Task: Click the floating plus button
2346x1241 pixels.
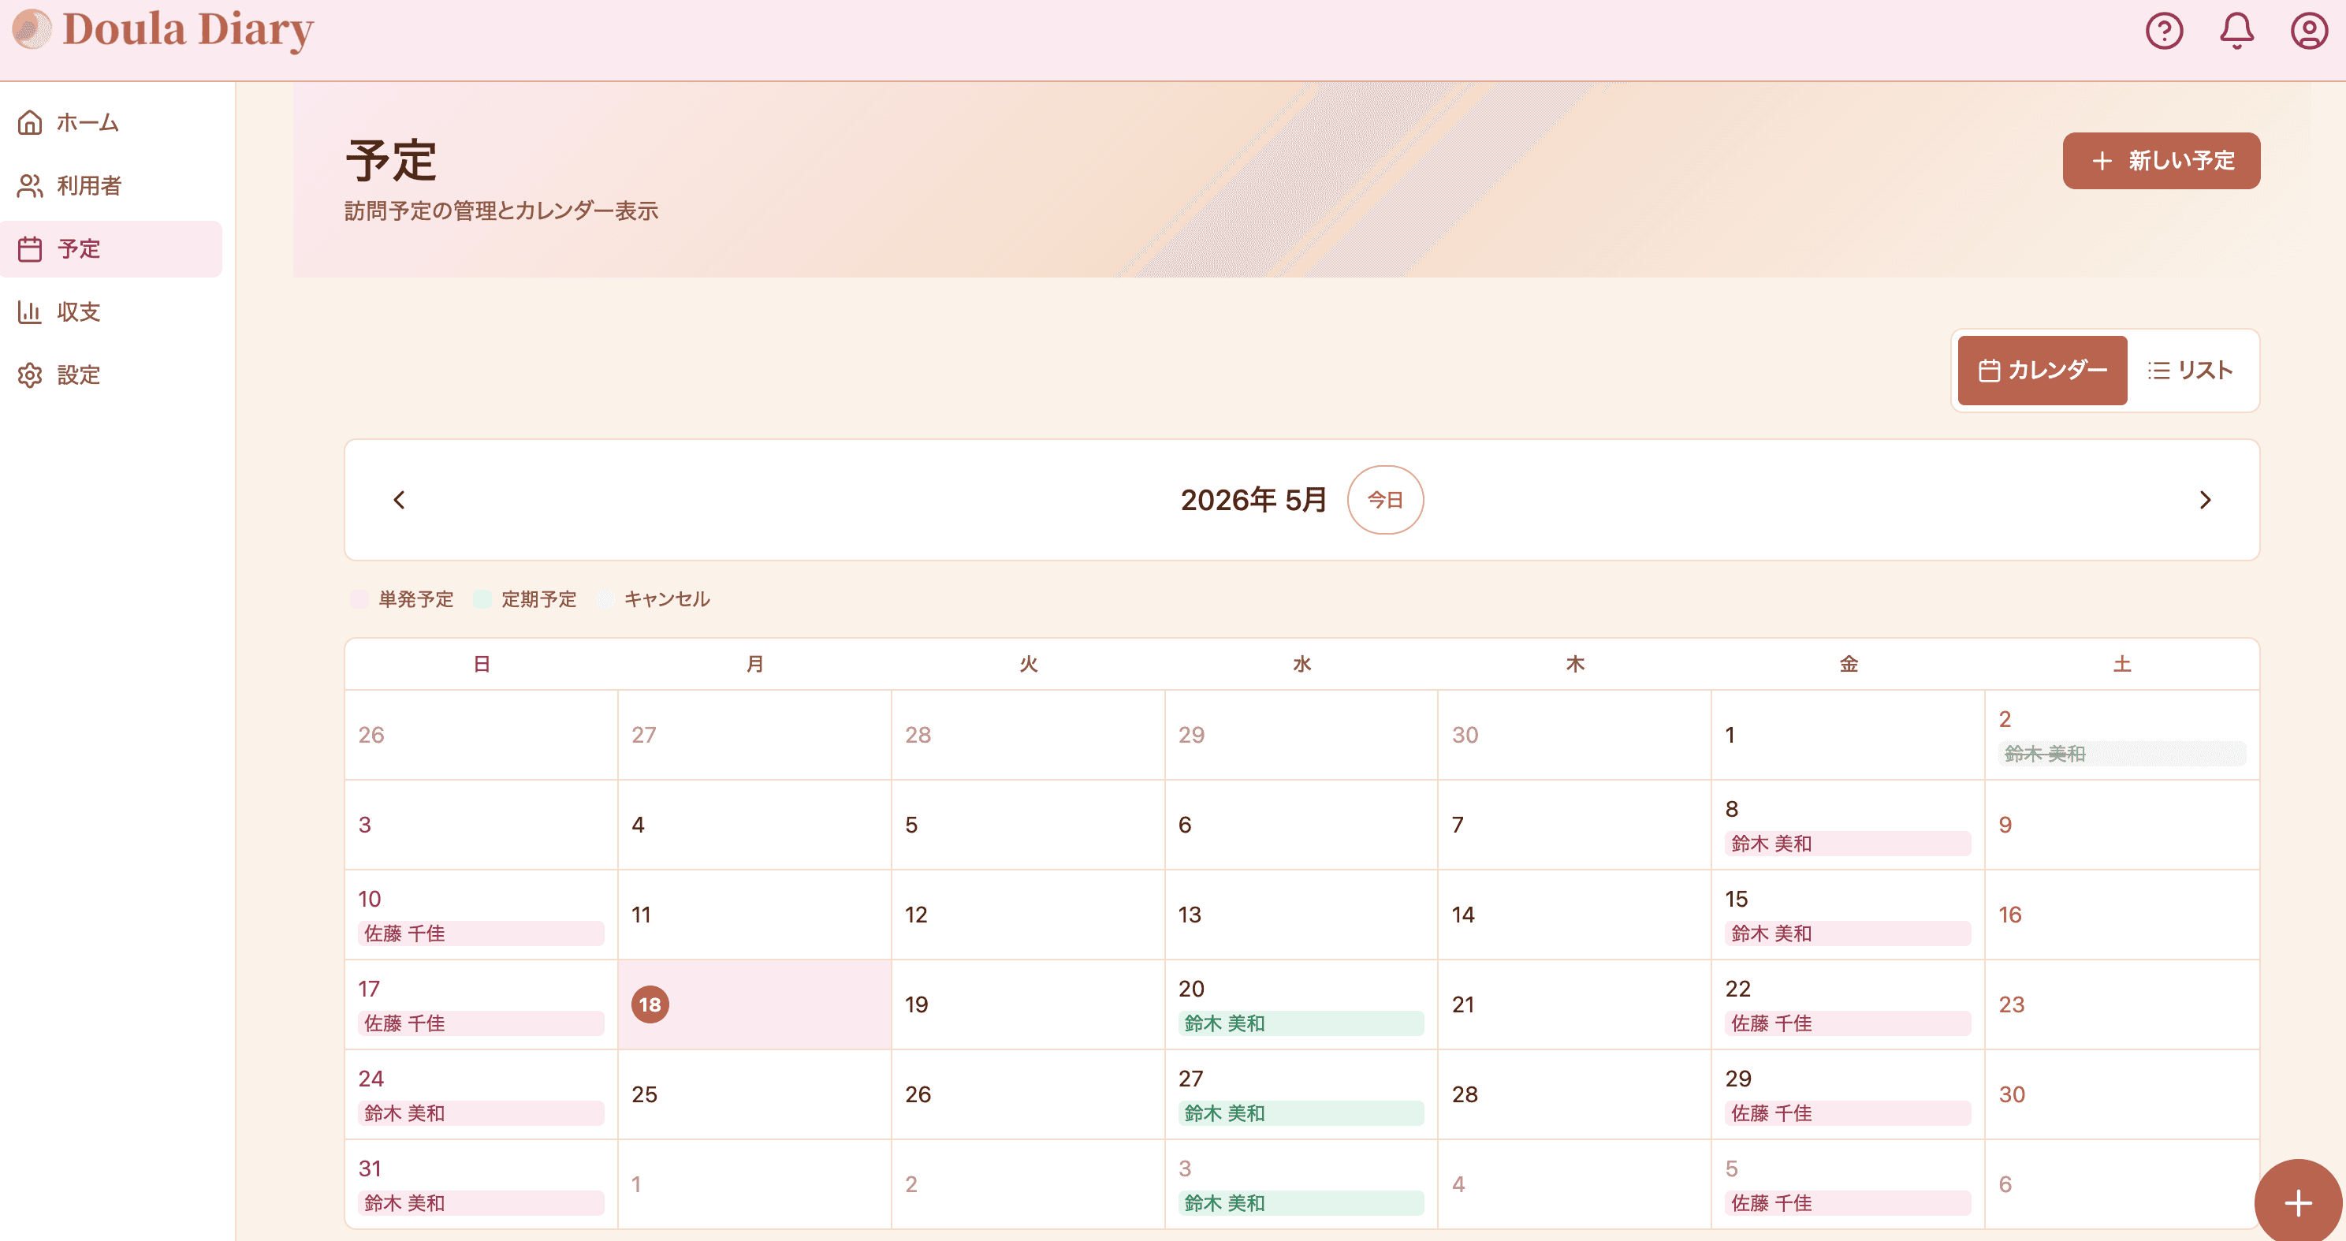Action: click(x=2298, y=1202)
